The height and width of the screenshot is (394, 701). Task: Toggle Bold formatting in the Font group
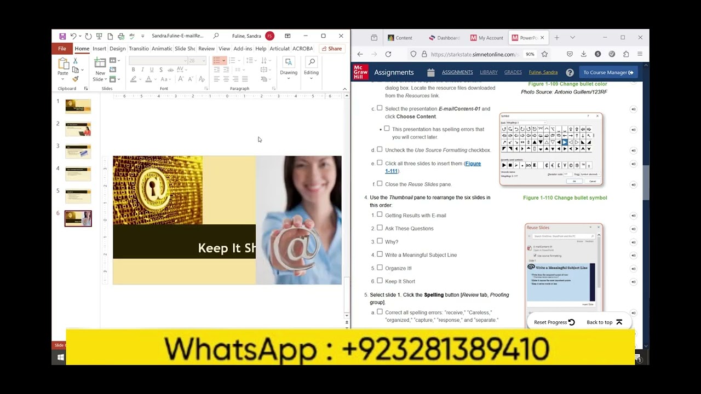(x=133, y=70)
